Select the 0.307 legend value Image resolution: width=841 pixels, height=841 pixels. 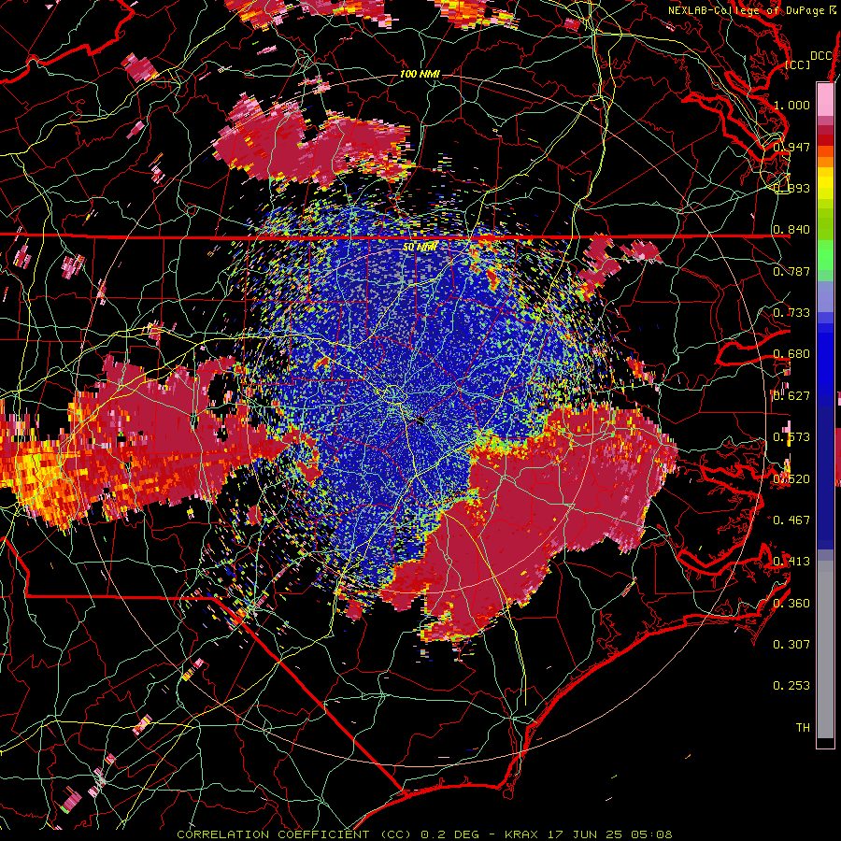pos(791,644)
